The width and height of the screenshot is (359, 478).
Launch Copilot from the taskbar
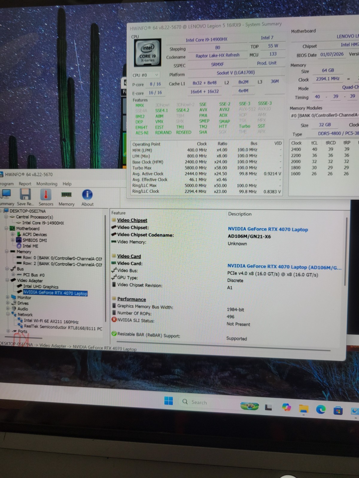point(286,407)
